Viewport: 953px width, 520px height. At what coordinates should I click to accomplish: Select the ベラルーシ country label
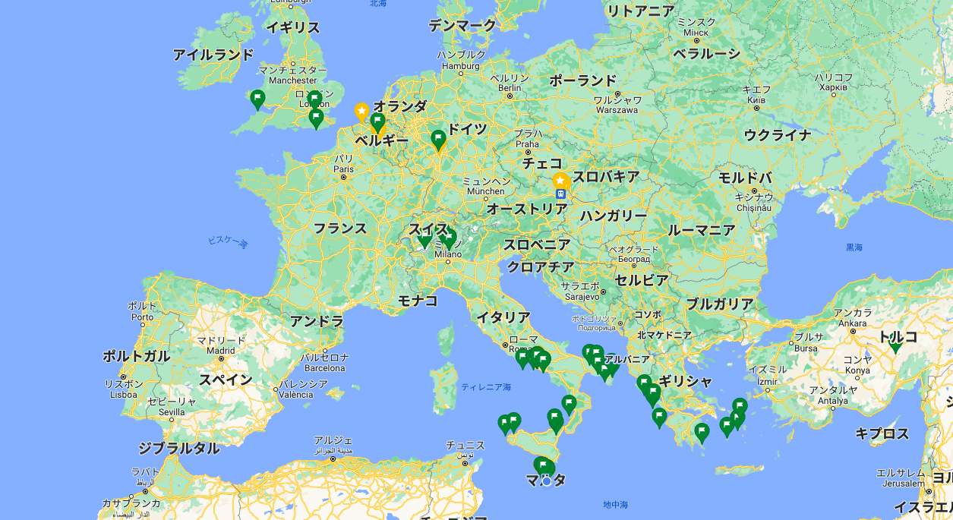[707, 53]
